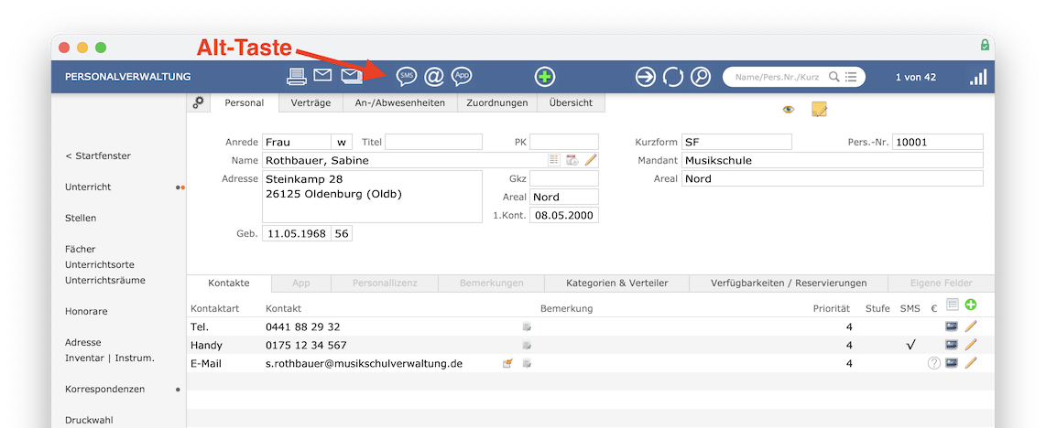Click the card icon in the Handy row
Image resolution: width=1046 pixels, height=428 pixels.
pyautogui.click(x=952, y=345)
